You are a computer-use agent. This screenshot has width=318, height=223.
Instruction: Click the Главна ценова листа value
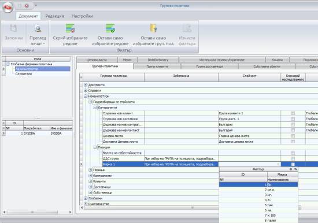[234, 136]
